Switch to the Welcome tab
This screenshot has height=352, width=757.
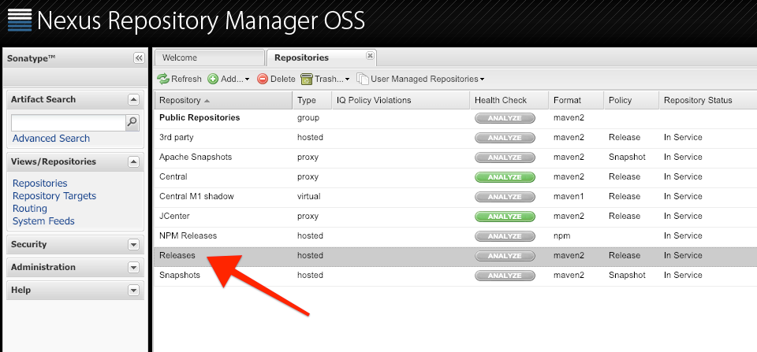click(x=210, y=57)
